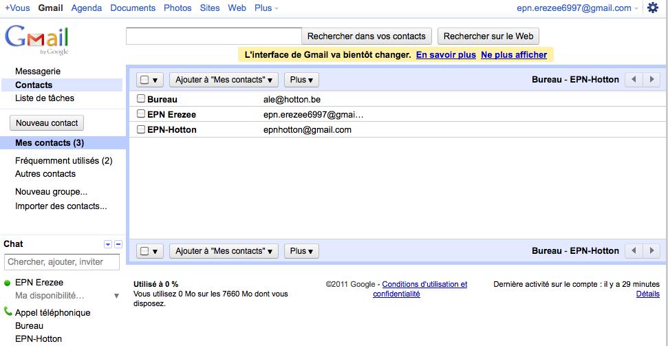Open Liste de tâches in sidebar
The height and width of the screenshot is (346, 668).
tap(45, 98)
